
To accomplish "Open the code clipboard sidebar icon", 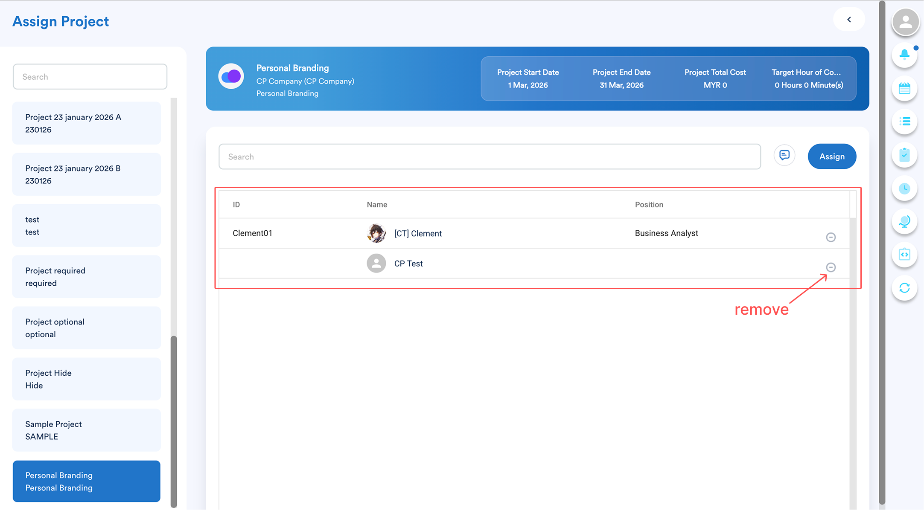I will (x=904, y=255).
